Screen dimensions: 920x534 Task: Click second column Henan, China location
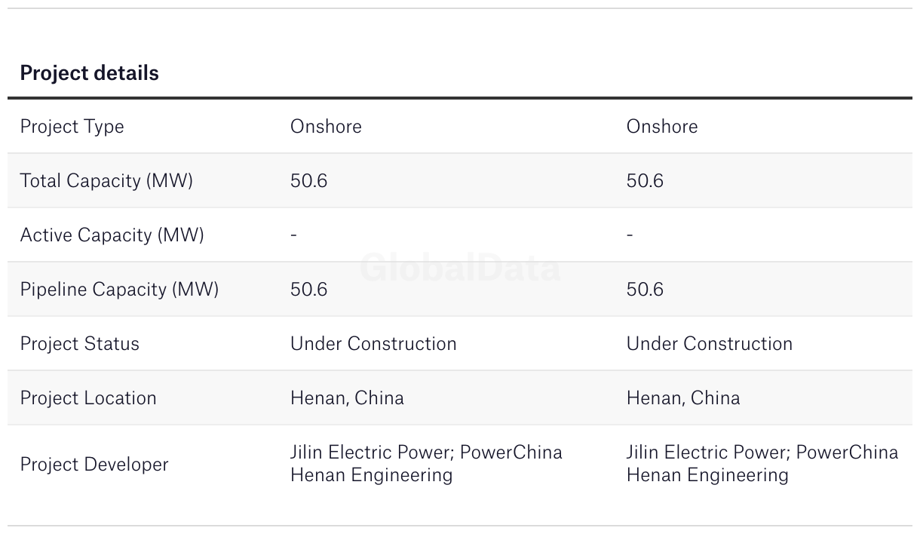click(683, 398)
